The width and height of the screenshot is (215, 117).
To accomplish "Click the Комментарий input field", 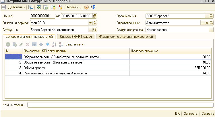I will pos(120,105).
